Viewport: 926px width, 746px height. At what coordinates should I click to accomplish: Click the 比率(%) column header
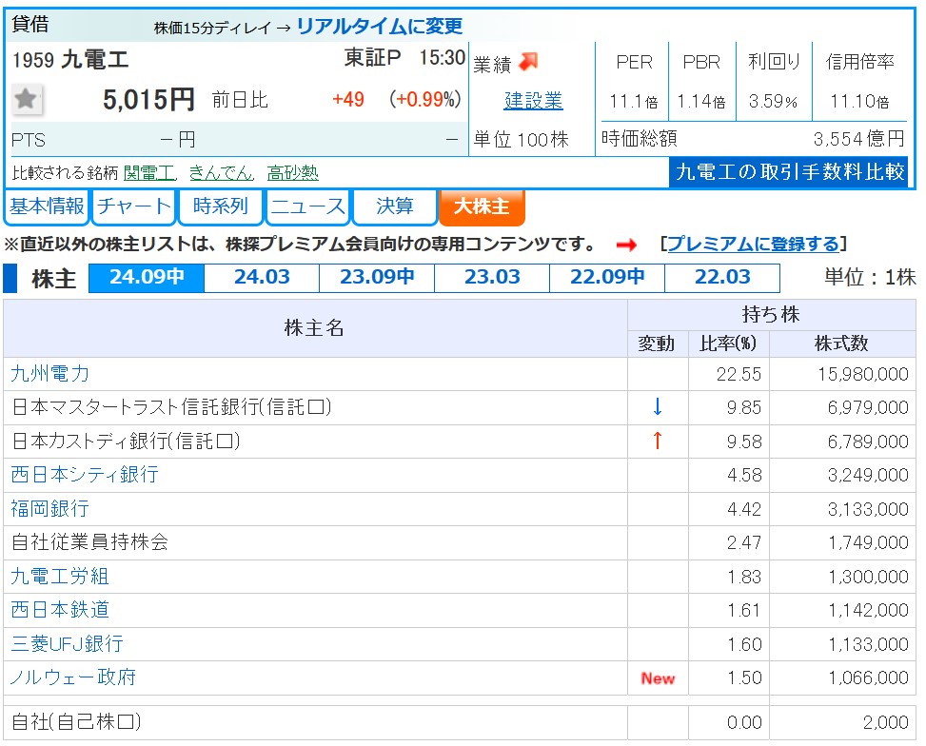tap(728, 344)
